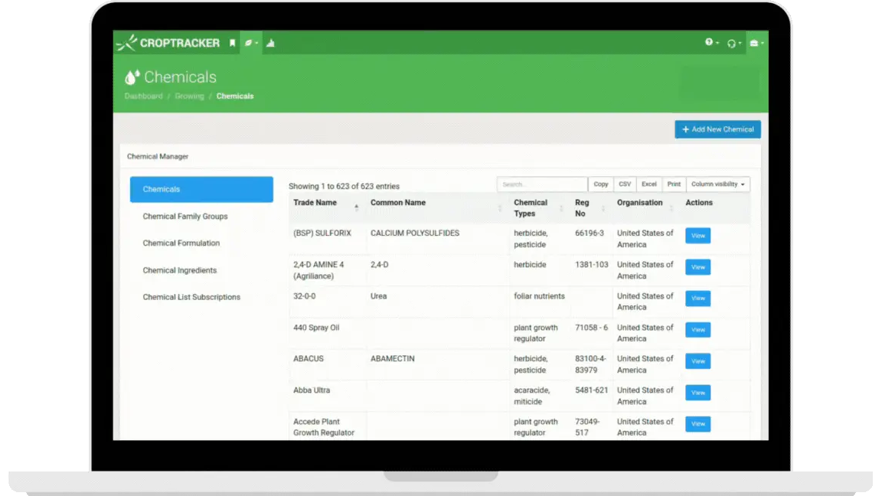Click the CALCIUM POLYSULFIDES cell
Viewport: 882px width, 496px height.
[414, 233]
